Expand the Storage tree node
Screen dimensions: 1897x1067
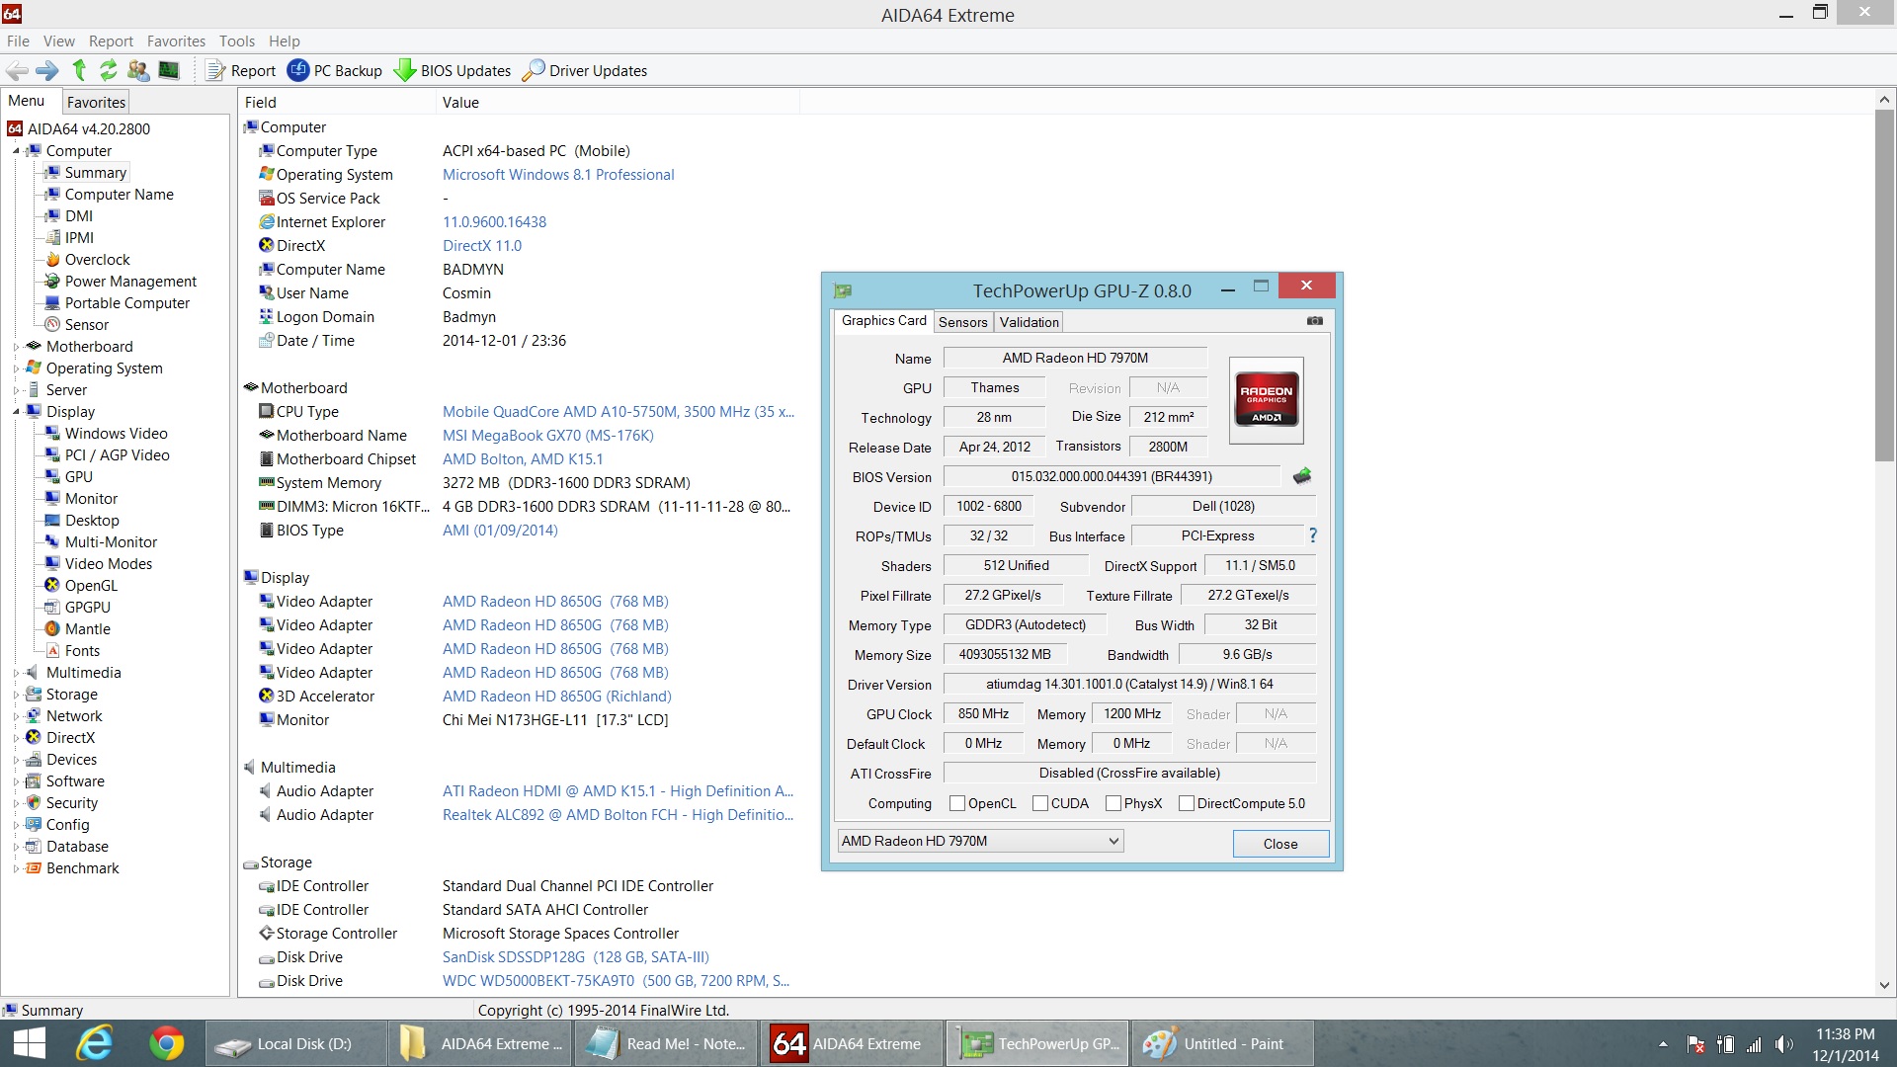pos(16,695)
